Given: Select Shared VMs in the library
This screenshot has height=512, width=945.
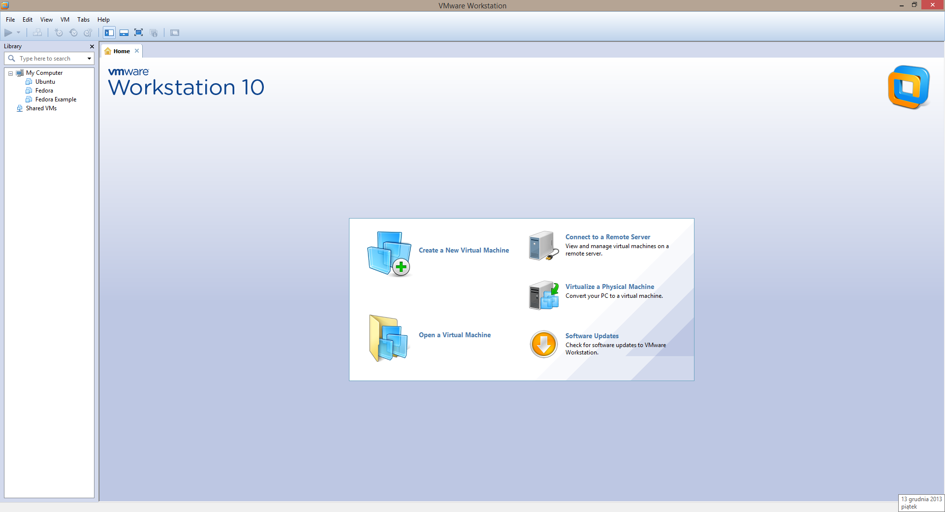Looking at the screenshot, I should tap(41, 108).
